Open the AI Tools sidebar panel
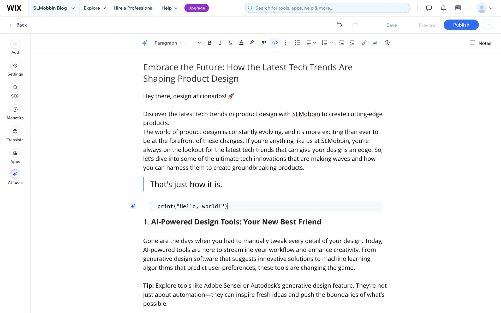 (x=15, y=177)
